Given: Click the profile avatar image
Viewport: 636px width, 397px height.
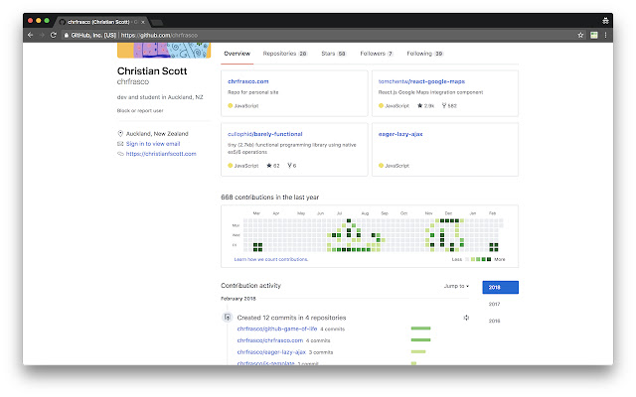Looking at the screenshot, I should coord(164,51).
